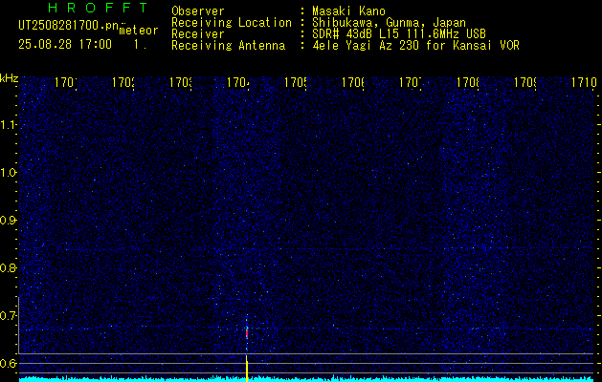Click the 0.6 kHz frequency axis label
Viewport: 602px width, 382px height.
pos(9,363)
